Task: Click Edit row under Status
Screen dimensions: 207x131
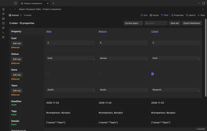Action: [x=17, y=59]
